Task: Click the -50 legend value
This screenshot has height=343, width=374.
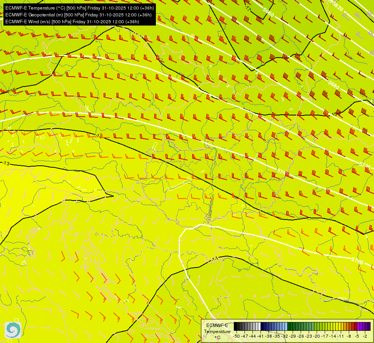Action: pos(236,336)
